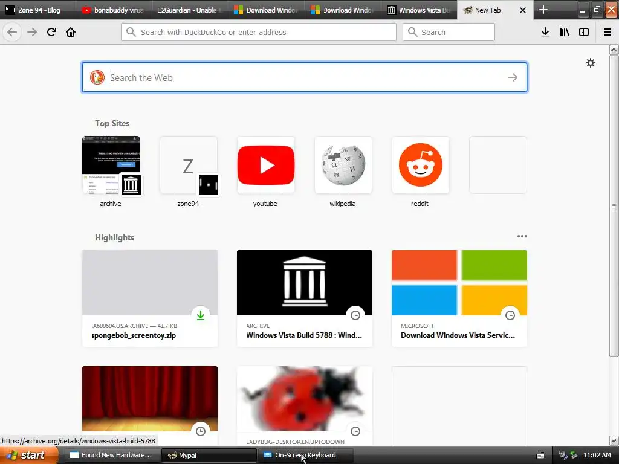Open the hamburger application menu

[608, 32]
